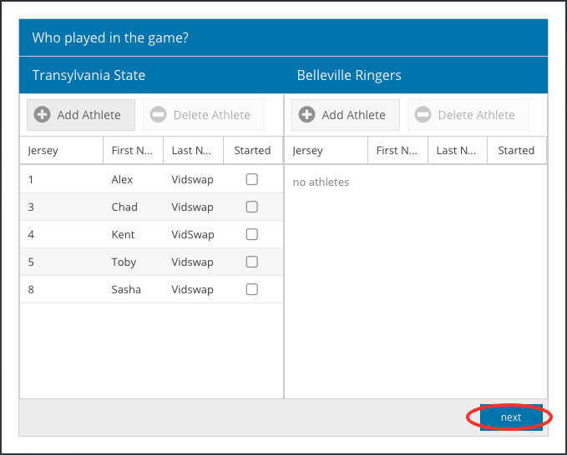Viewport: 567px width, 455px height.
Task: Click jersey number 5 cell
Action: pos(31,262)
